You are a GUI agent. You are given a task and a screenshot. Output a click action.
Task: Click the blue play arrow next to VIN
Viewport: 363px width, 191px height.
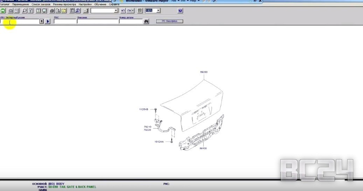pyautogui.click(x=48, y=21)
